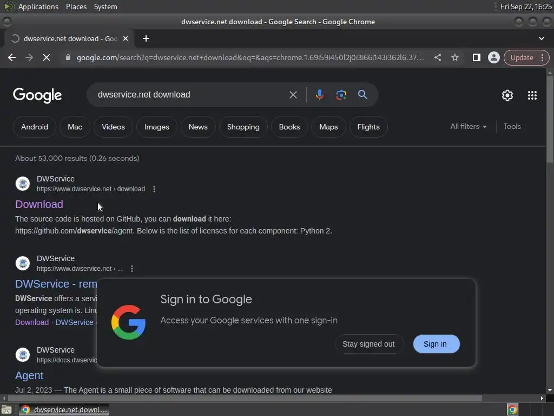This screenshot has height=416, width=554.
Task: Open the DWService - rem... result title
Action: click(x=56, y=284)
